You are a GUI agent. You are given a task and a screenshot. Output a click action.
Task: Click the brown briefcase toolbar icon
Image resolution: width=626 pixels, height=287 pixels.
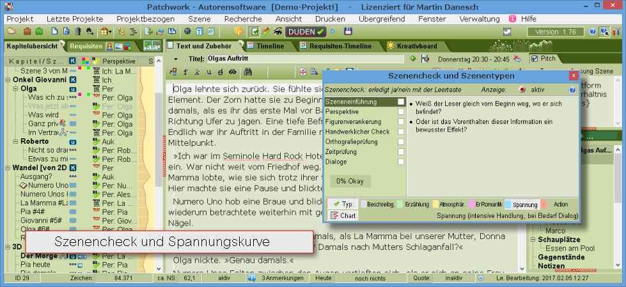(27, 31)
